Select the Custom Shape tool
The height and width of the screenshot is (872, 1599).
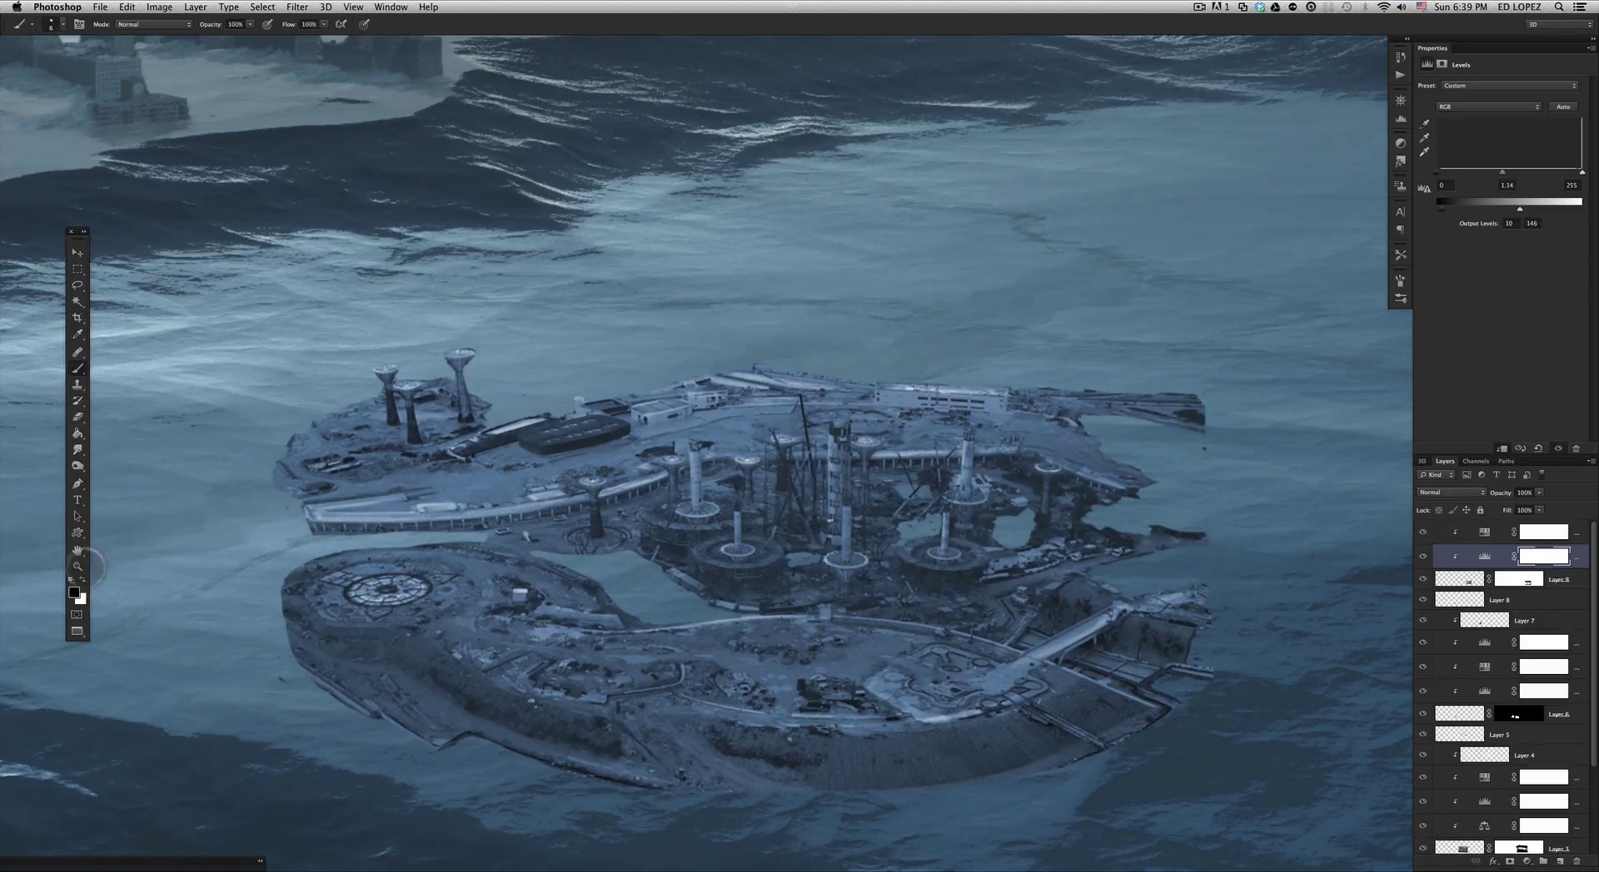pyautogui.click(x=77, y=533)
